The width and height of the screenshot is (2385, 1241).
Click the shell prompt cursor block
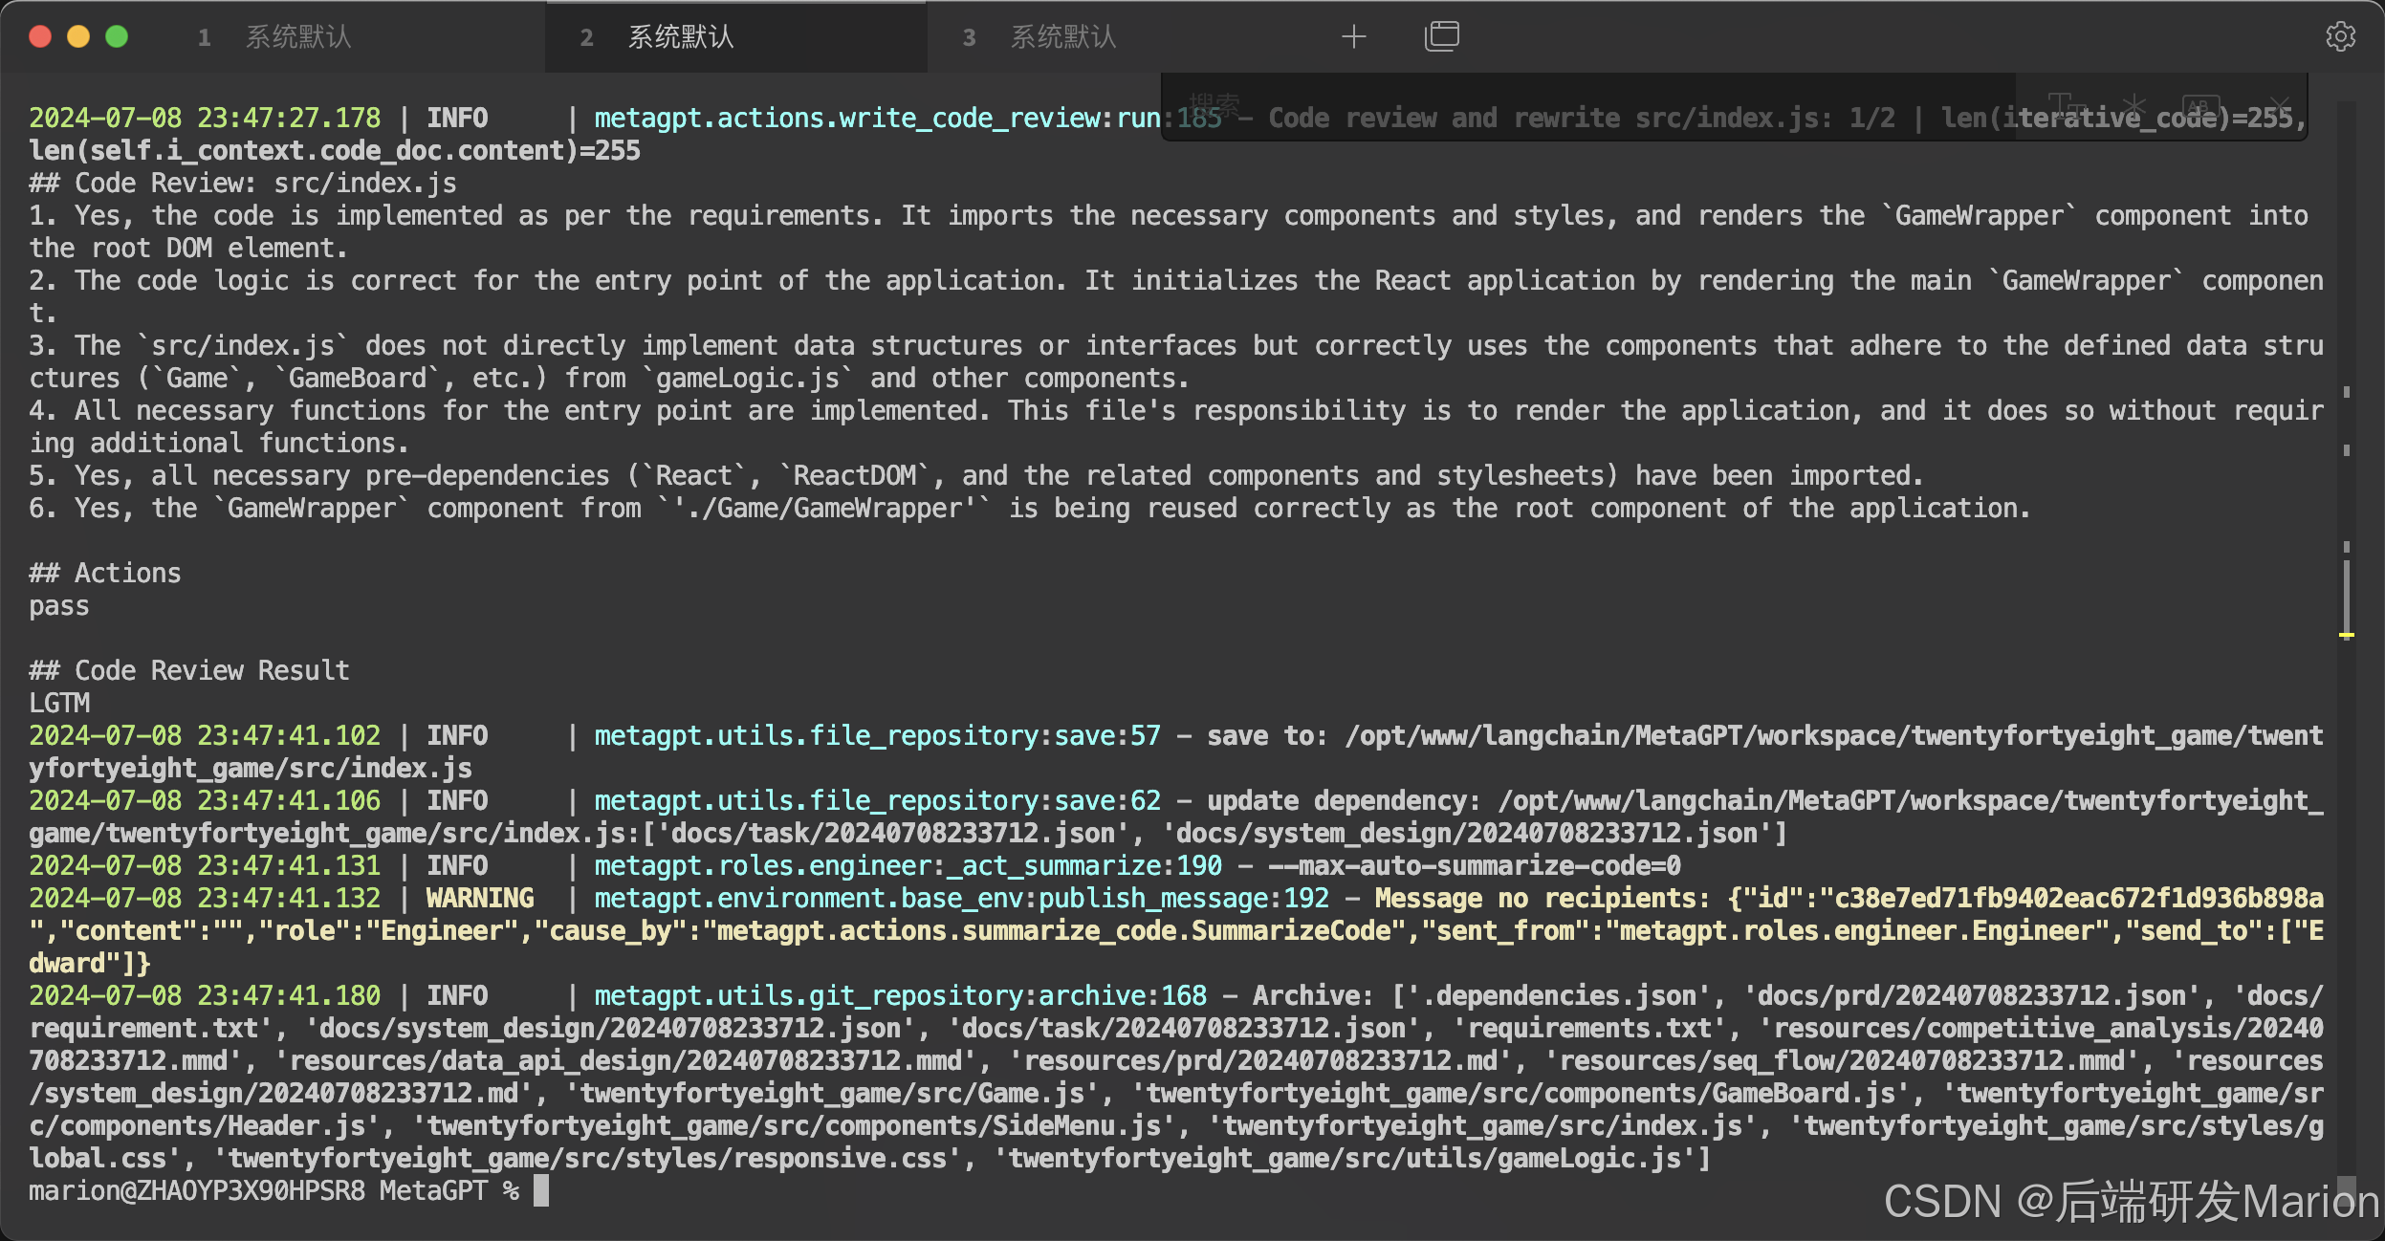tap(541, 1191)
